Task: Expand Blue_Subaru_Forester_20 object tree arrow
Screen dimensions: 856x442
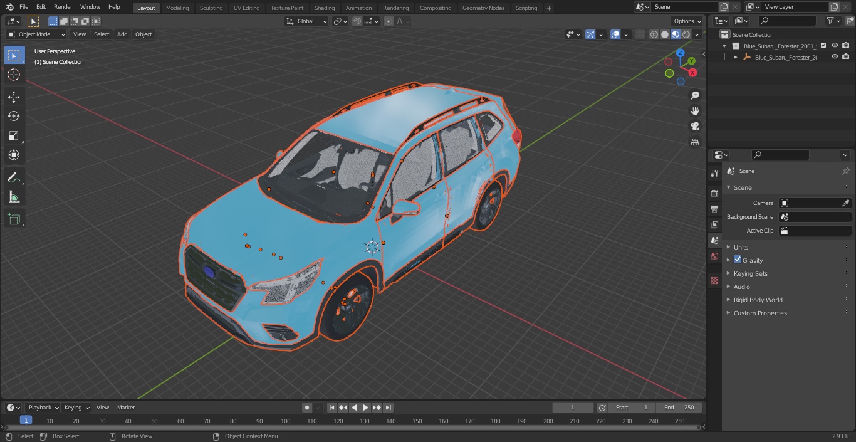Action: (736, 57)
